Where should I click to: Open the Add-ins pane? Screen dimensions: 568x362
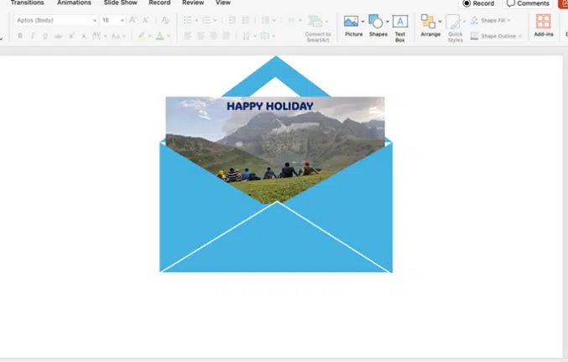(544, 25)
